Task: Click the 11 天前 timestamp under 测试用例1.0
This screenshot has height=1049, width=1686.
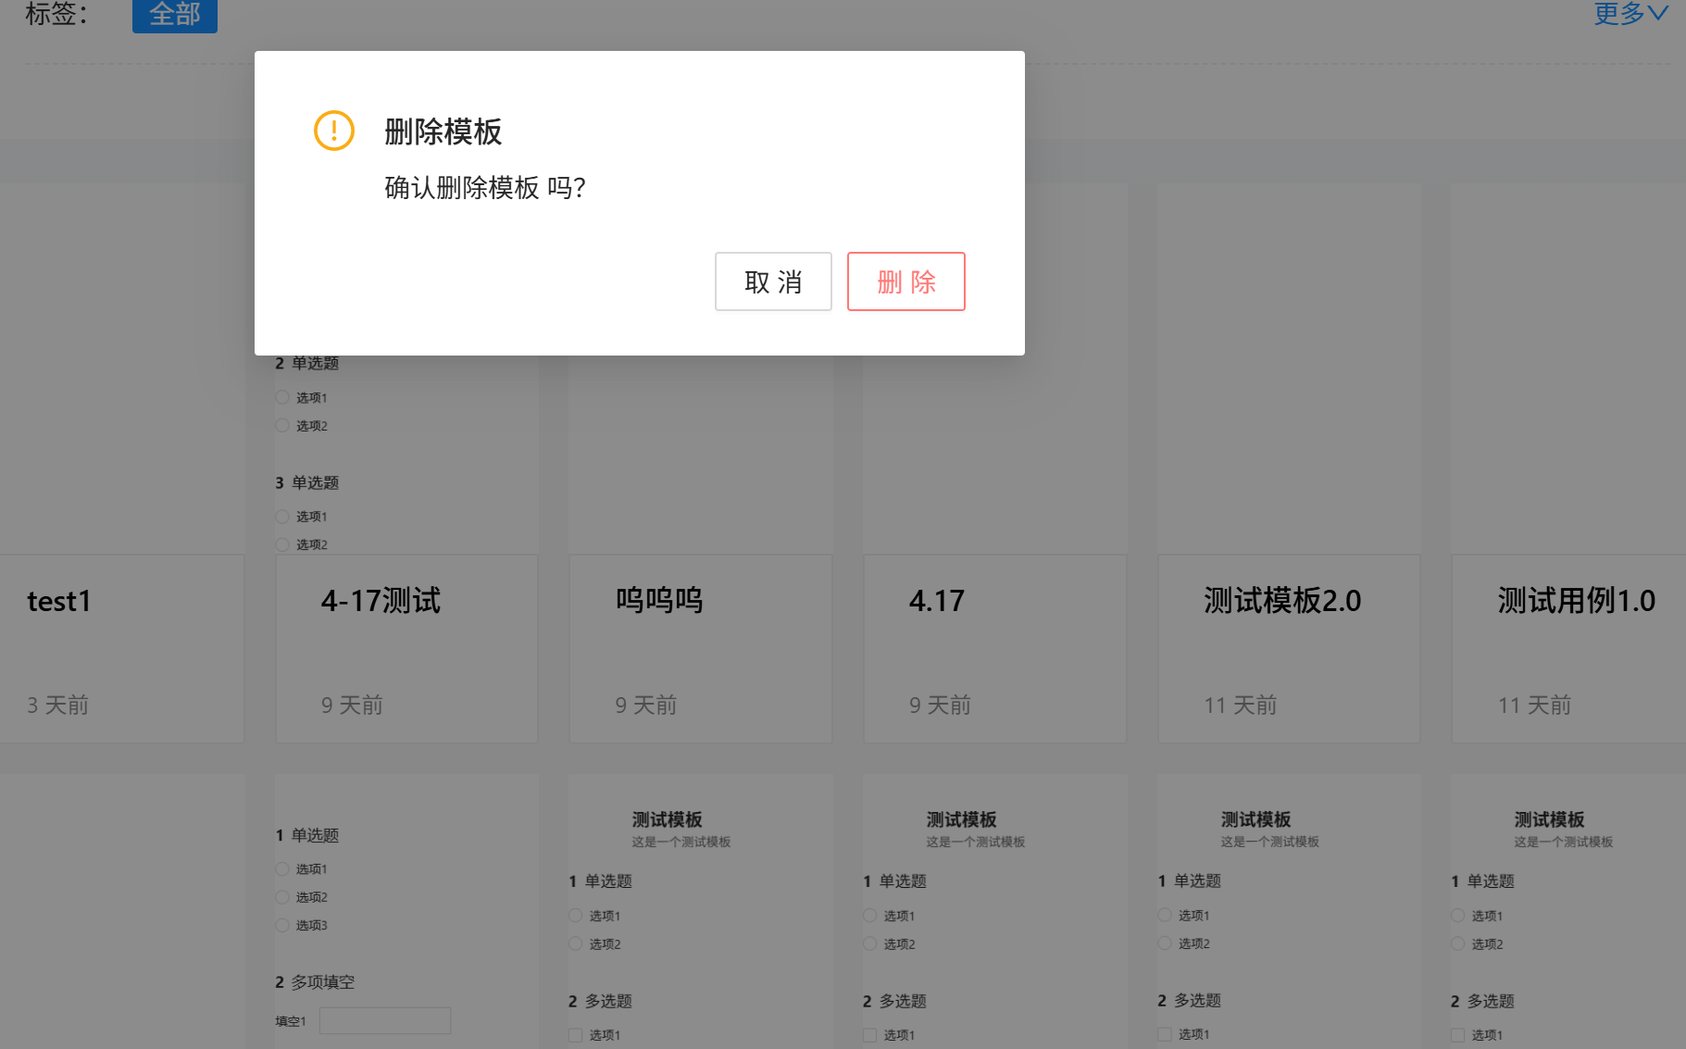Action: [1535, 706]
